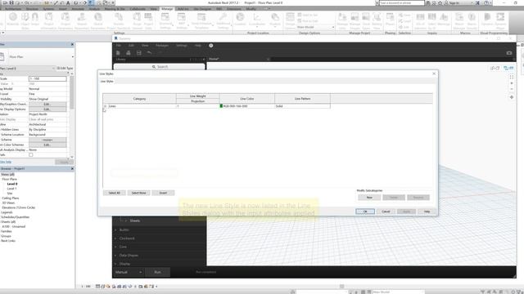Screen dimensions: 524x294
Task: Open the Dynamo Edit menu
Action: [131, 46]
